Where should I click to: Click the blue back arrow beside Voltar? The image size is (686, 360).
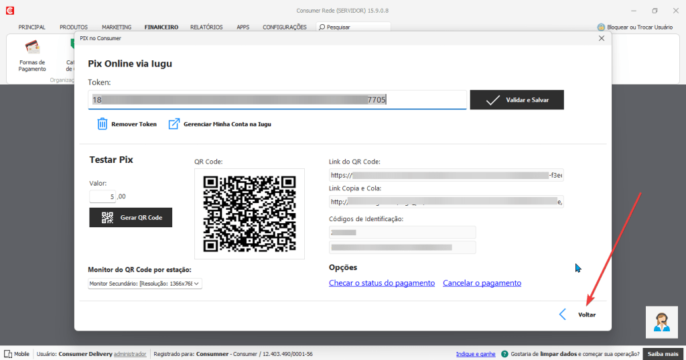pos(563,314)
